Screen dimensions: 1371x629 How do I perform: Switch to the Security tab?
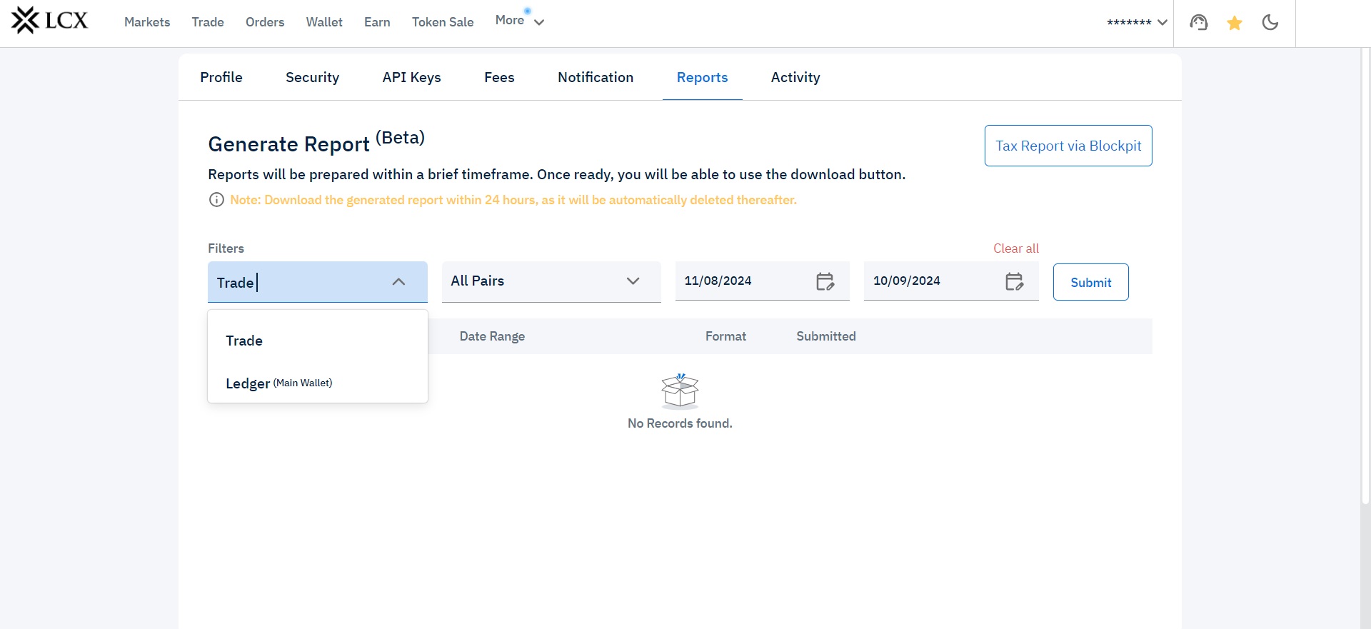(x=312, y=77)
